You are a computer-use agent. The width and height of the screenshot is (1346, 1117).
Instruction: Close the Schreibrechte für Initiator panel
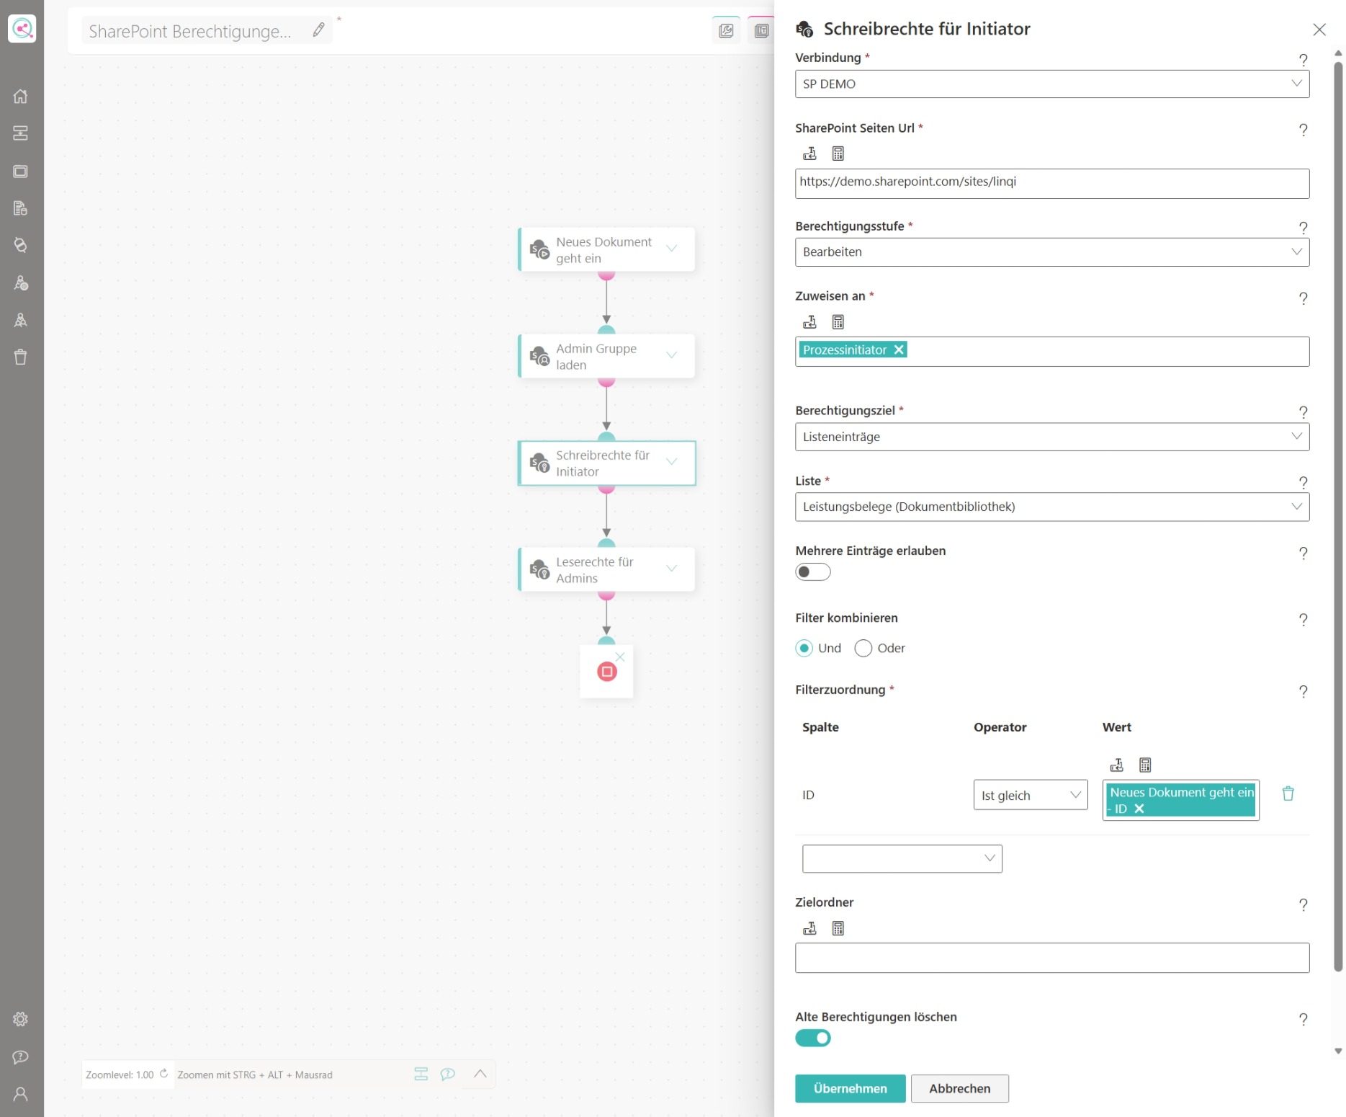[x=1319, y=30]
